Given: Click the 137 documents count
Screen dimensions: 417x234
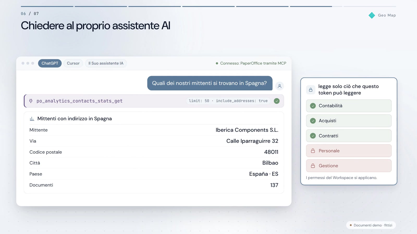Looking at the screenshot, I should pyautogui.click(x=274, y=185).
